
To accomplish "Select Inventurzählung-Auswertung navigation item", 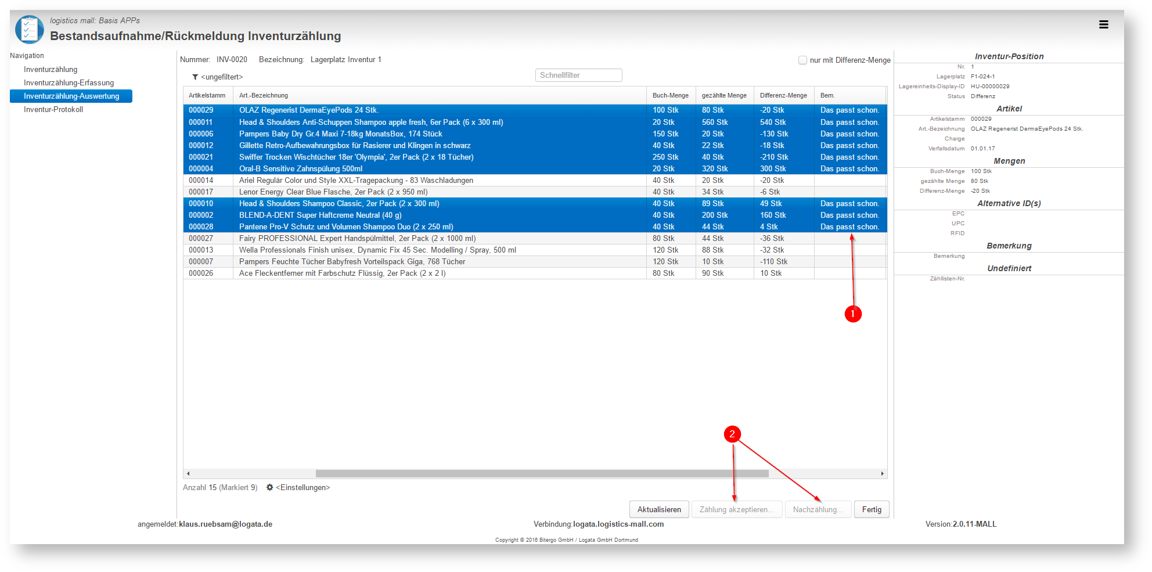I will 71,96.
